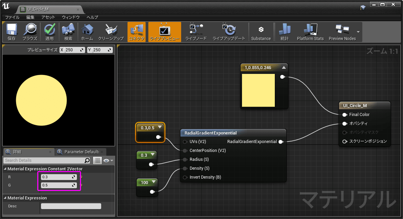Expand the 100 constant node arrow
Screen dimensions: 403x219
tap(154, 182)
